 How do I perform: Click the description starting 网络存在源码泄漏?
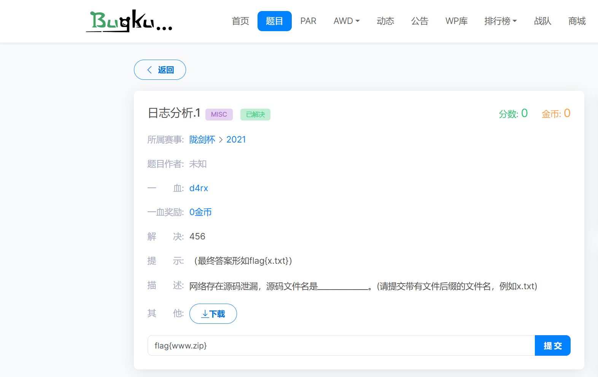363,286
